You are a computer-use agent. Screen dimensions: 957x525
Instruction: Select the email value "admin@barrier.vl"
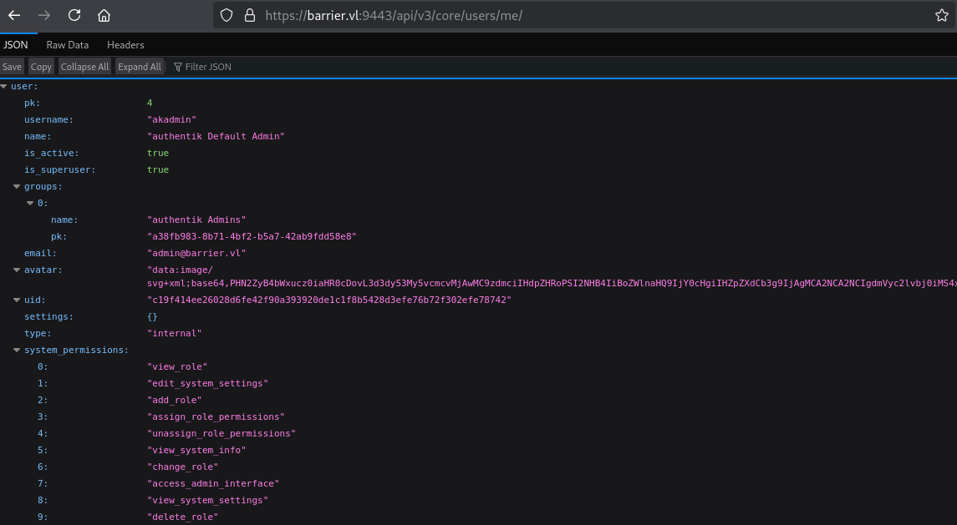click(196, 253)
